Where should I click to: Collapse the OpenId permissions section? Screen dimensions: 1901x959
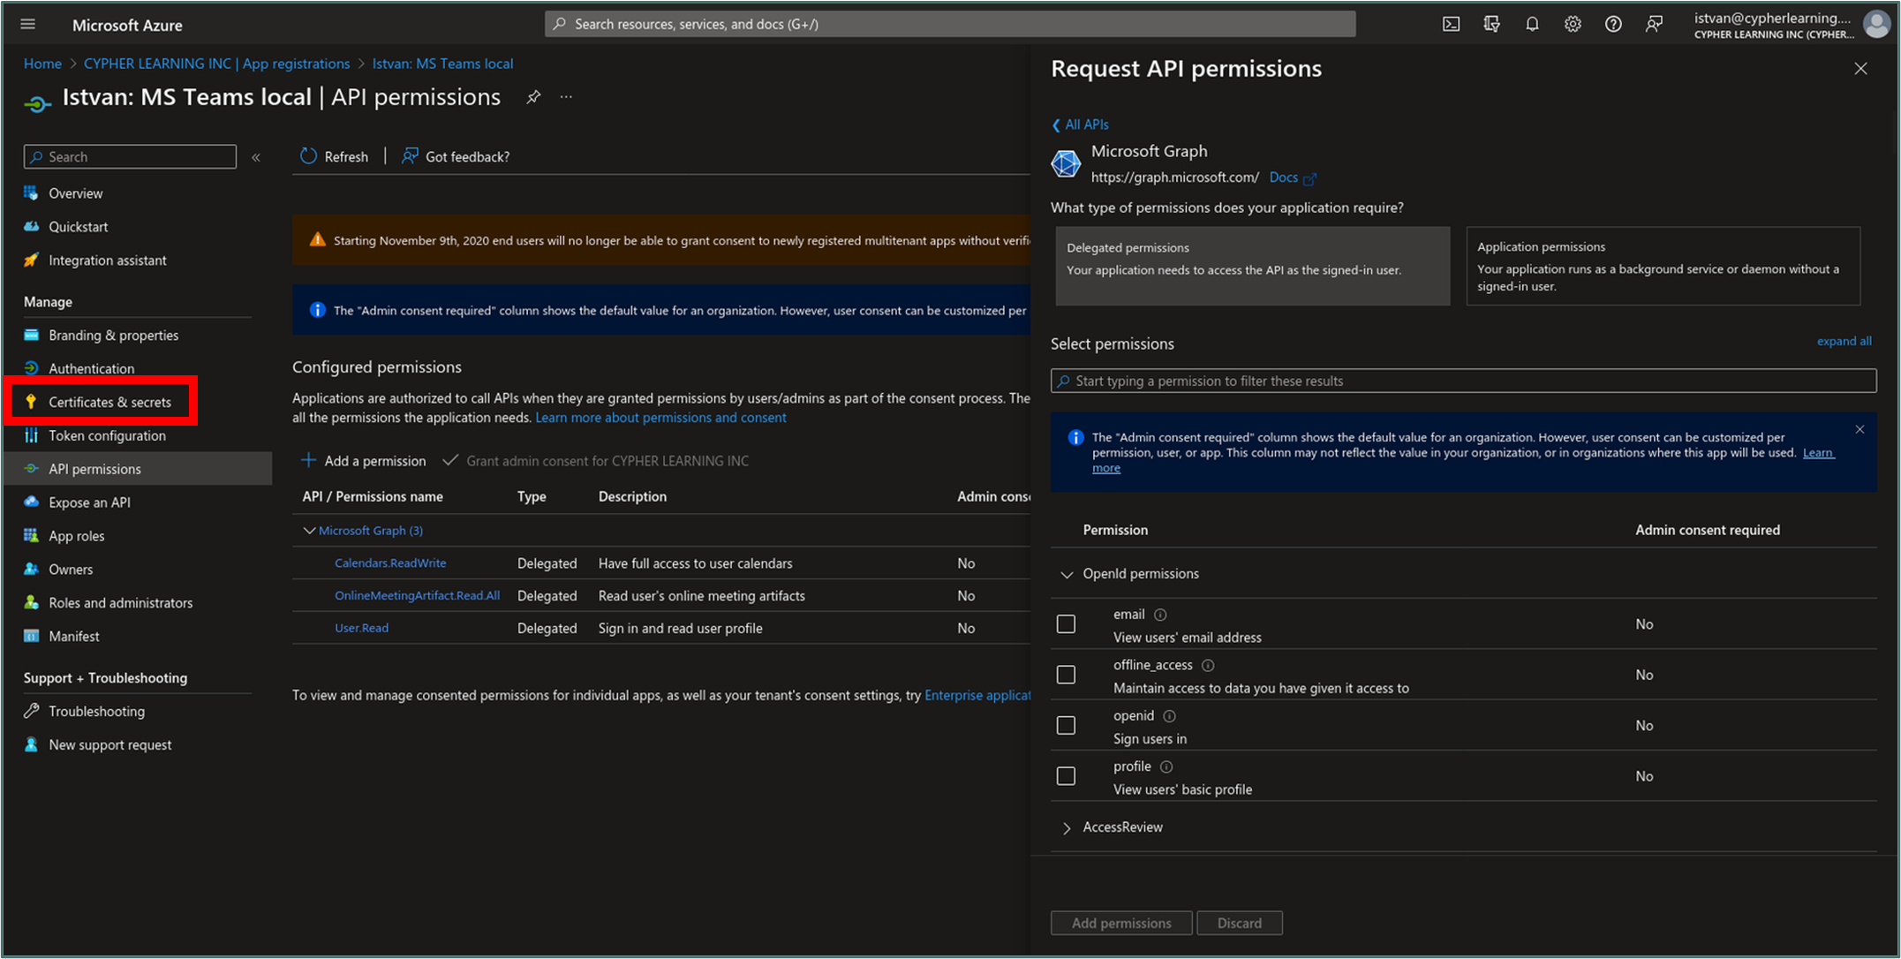pyautogui.click(x=1067, y=575)
